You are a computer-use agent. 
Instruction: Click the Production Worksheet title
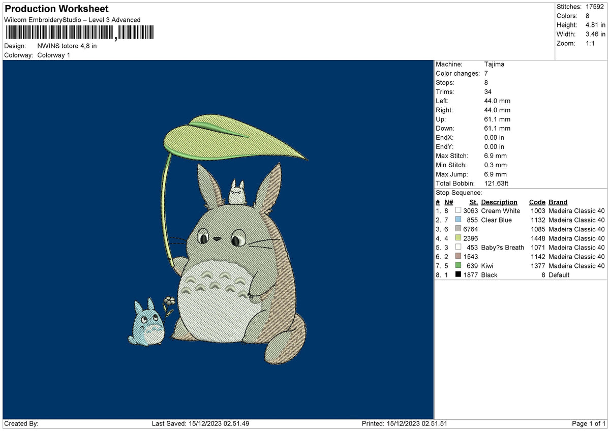56,9
